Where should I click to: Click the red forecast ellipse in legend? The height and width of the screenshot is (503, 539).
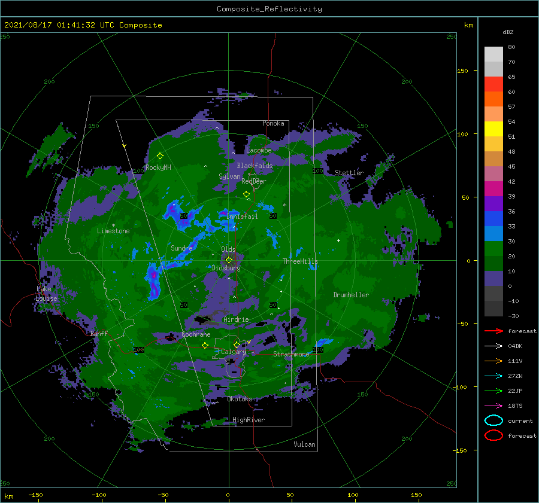tap(493, 435)
